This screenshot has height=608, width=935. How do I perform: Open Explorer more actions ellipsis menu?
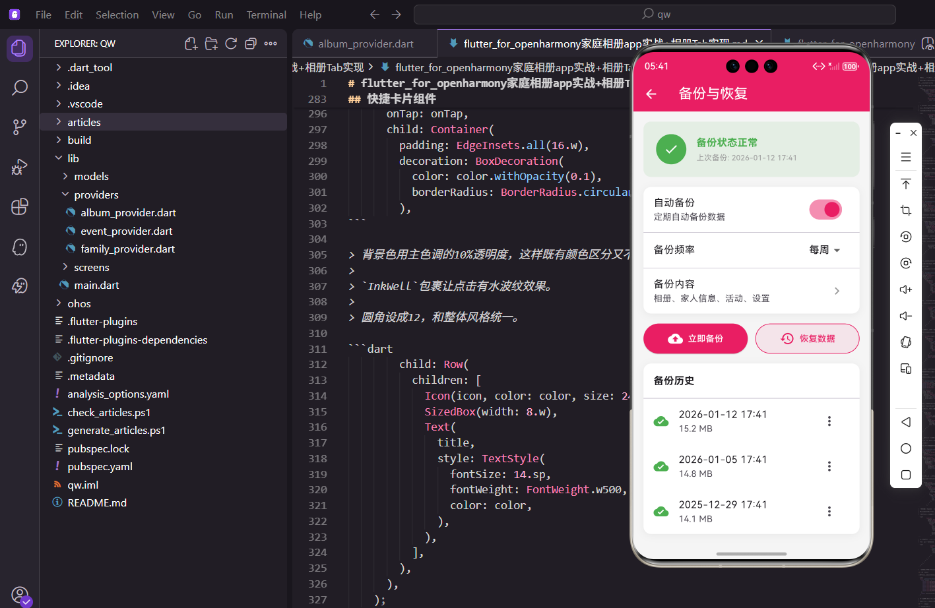[271, 44]
